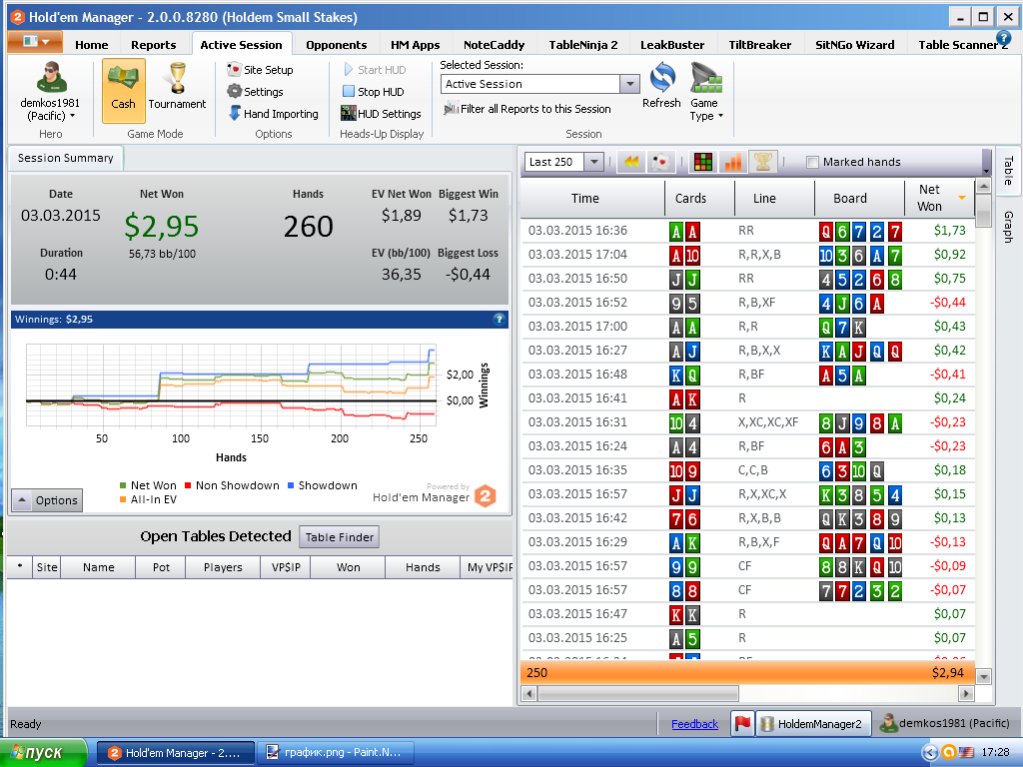The image size is (1023, 767).
Task: Open Site Setup options
Action: (260, 70)
